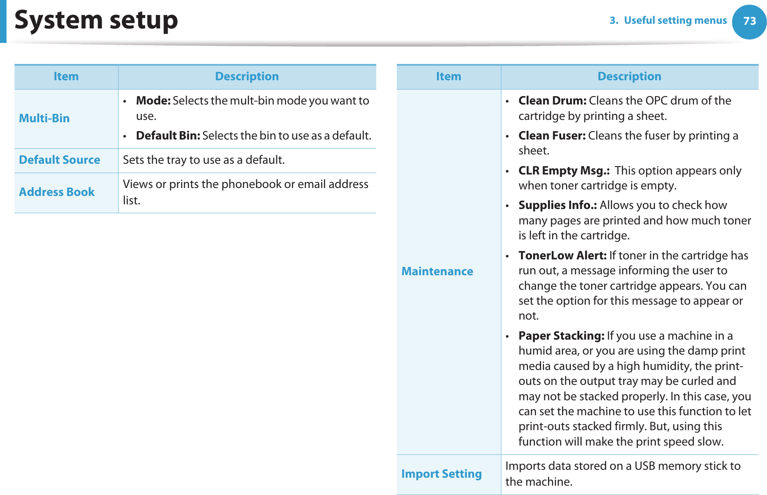The image size is (767, 495).
Task: Click the right table's Item column header
Action: [448, 77]
